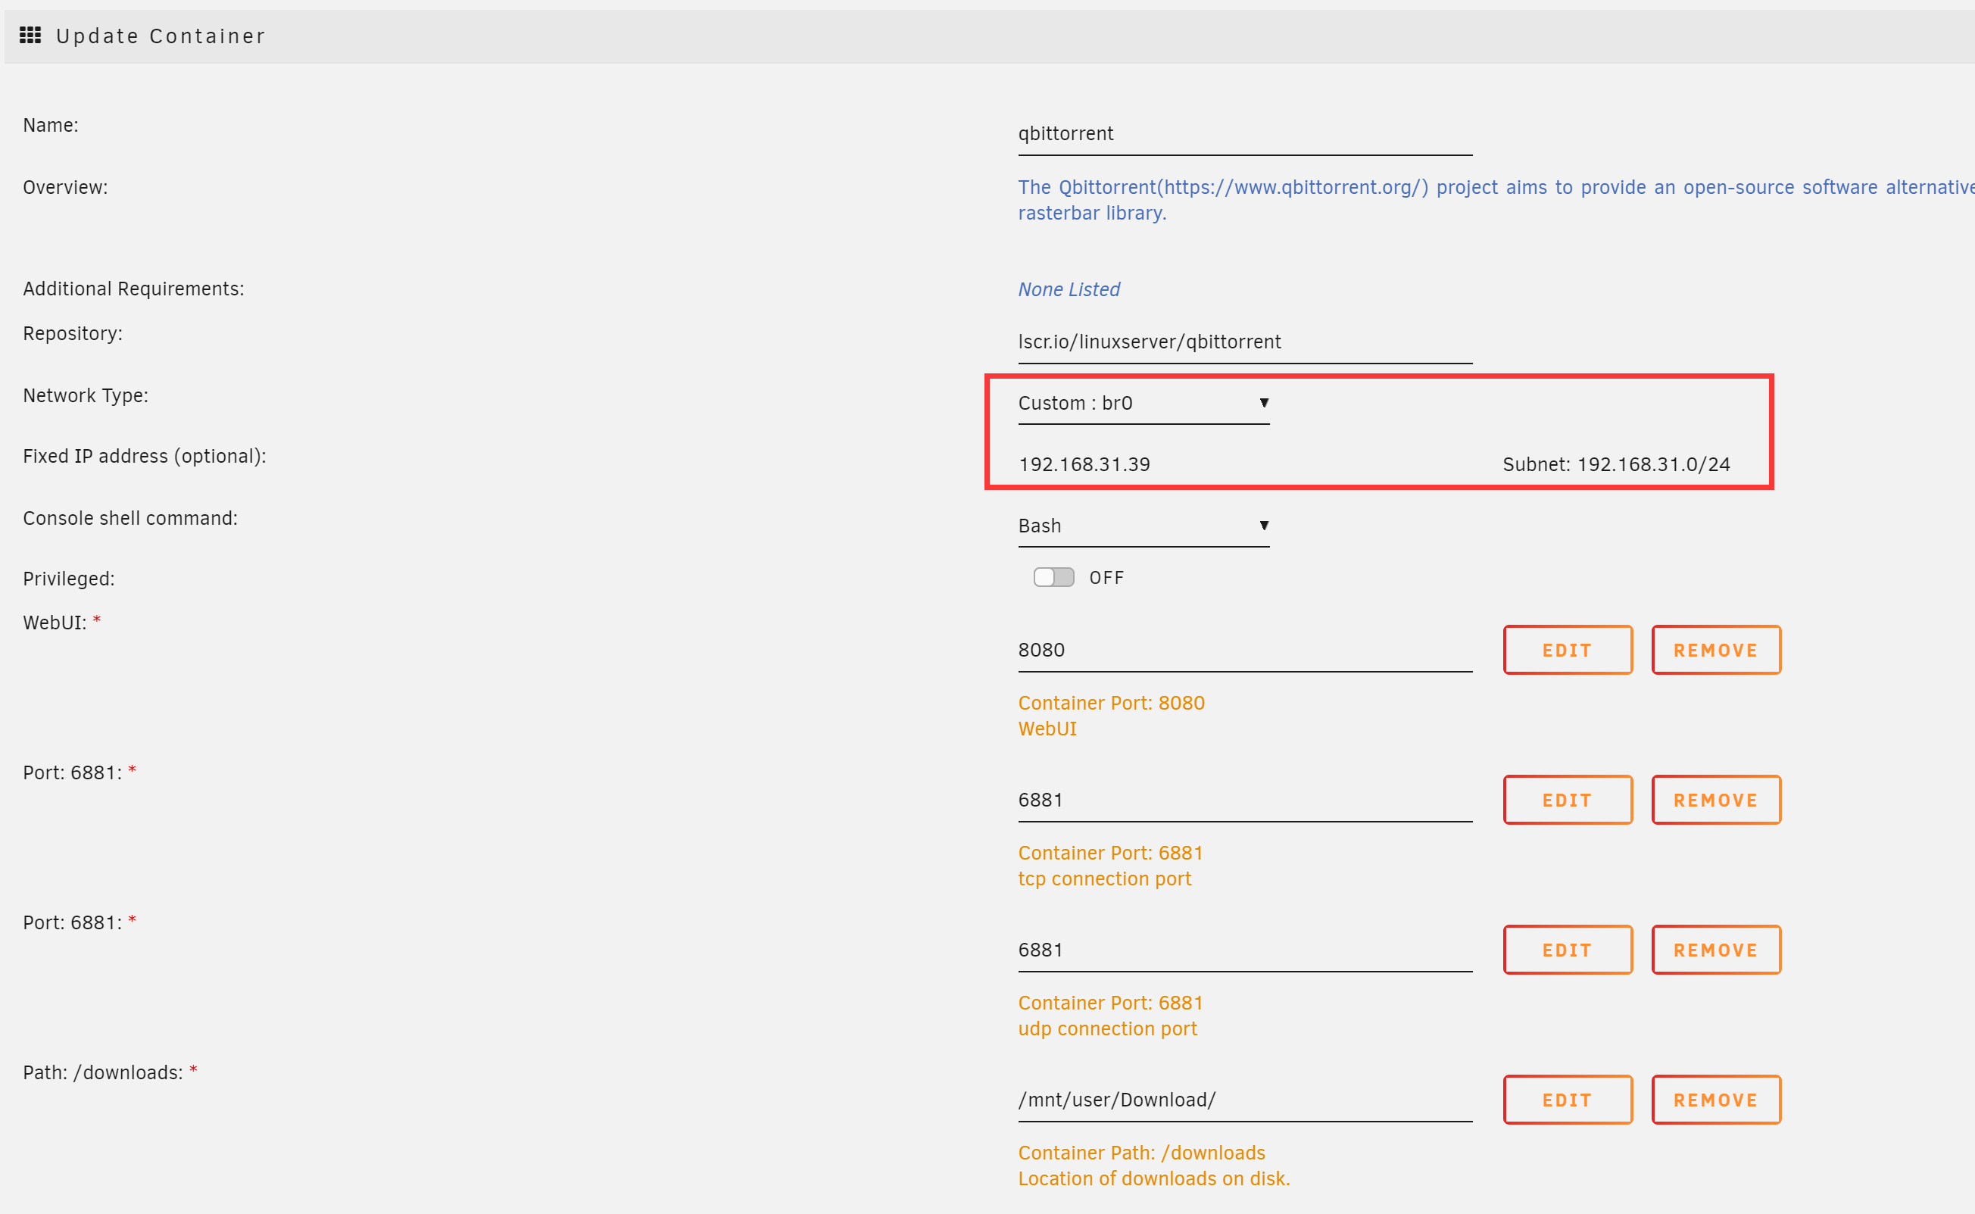Image resolution: width=1975 pixels, height=1214 pixels.
Task: Click the /mnt/user/Download/ path field
Action: tap(1243, 1100)
